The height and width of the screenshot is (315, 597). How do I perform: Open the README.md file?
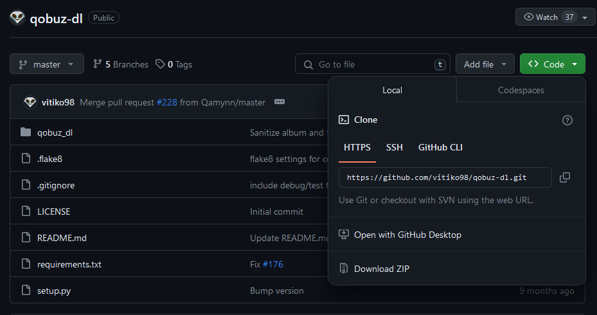[x=62, y=238]
